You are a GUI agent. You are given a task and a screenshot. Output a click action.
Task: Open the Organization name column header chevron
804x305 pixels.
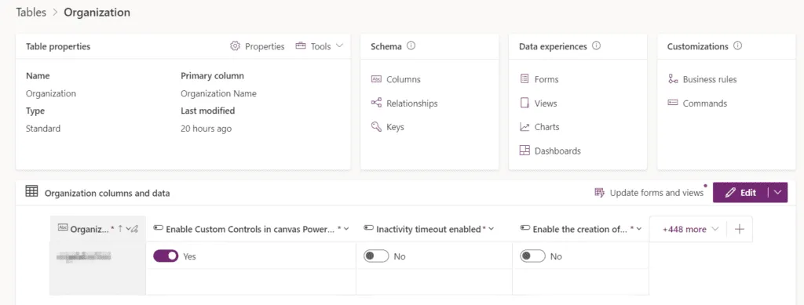[128, 229]
